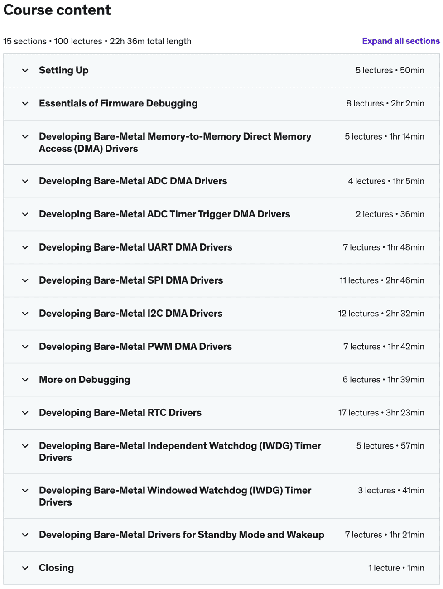Click 12 lectures 2hr 32min label

point(381,314)
